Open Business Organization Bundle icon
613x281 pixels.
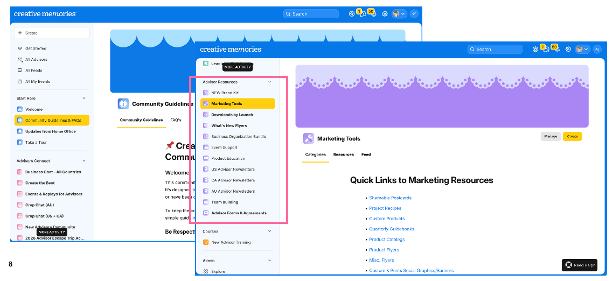pyautogui.click(x=206, y=136)
